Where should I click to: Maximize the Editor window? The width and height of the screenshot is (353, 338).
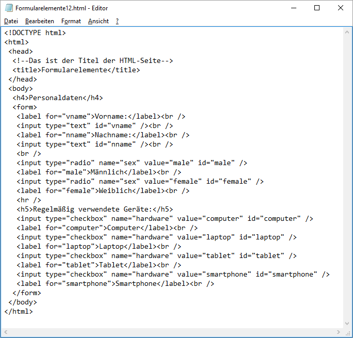pos(317,8)
